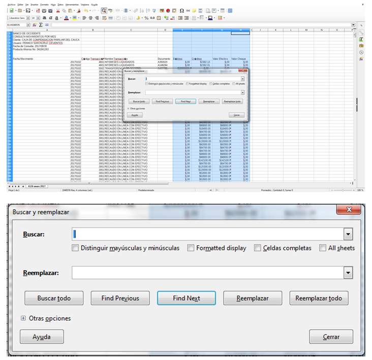Open the Herramientas menu
The image size is (372, 360).
(x=72, y=4)
